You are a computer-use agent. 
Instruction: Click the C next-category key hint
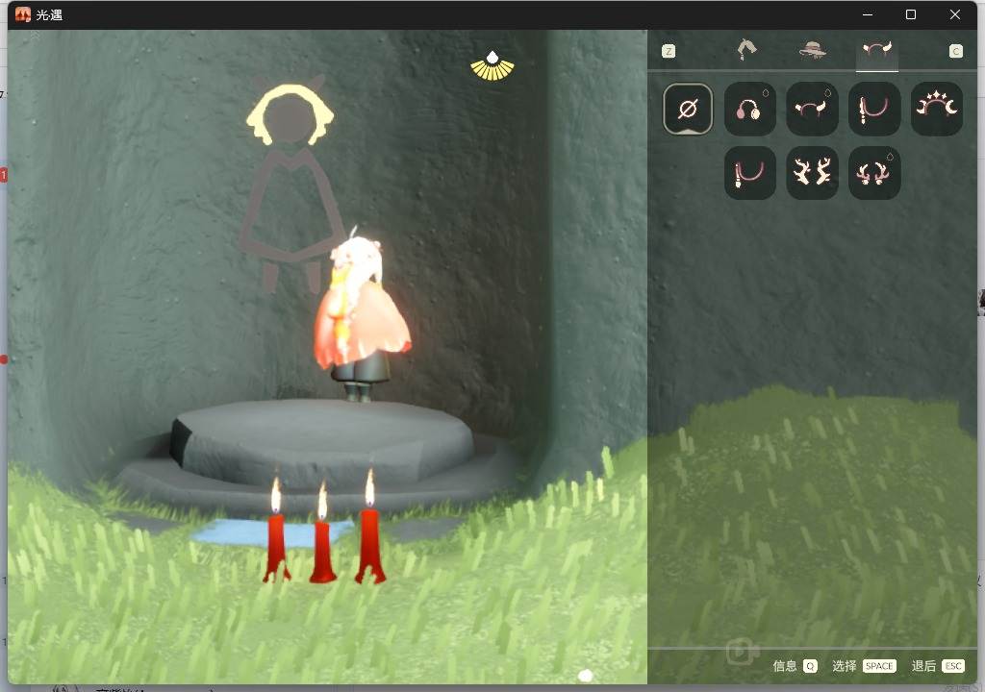click(955, 51)
